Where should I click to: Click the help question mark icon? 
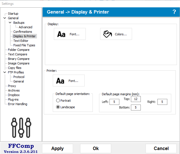pos(174,12)
